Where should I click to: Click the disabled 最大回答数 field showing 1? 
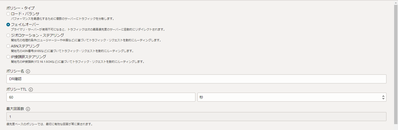point(196,117)
